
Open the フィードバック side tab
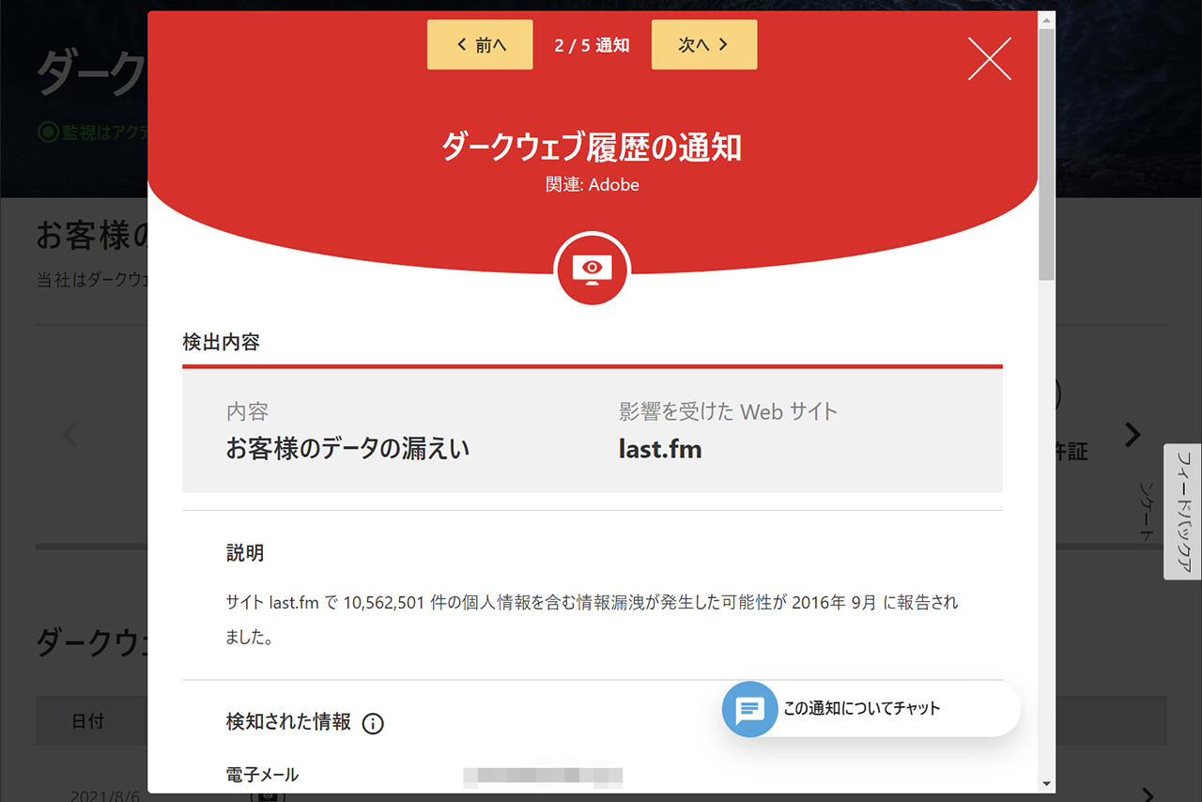pyautogui.click(x=1183, y=512)
